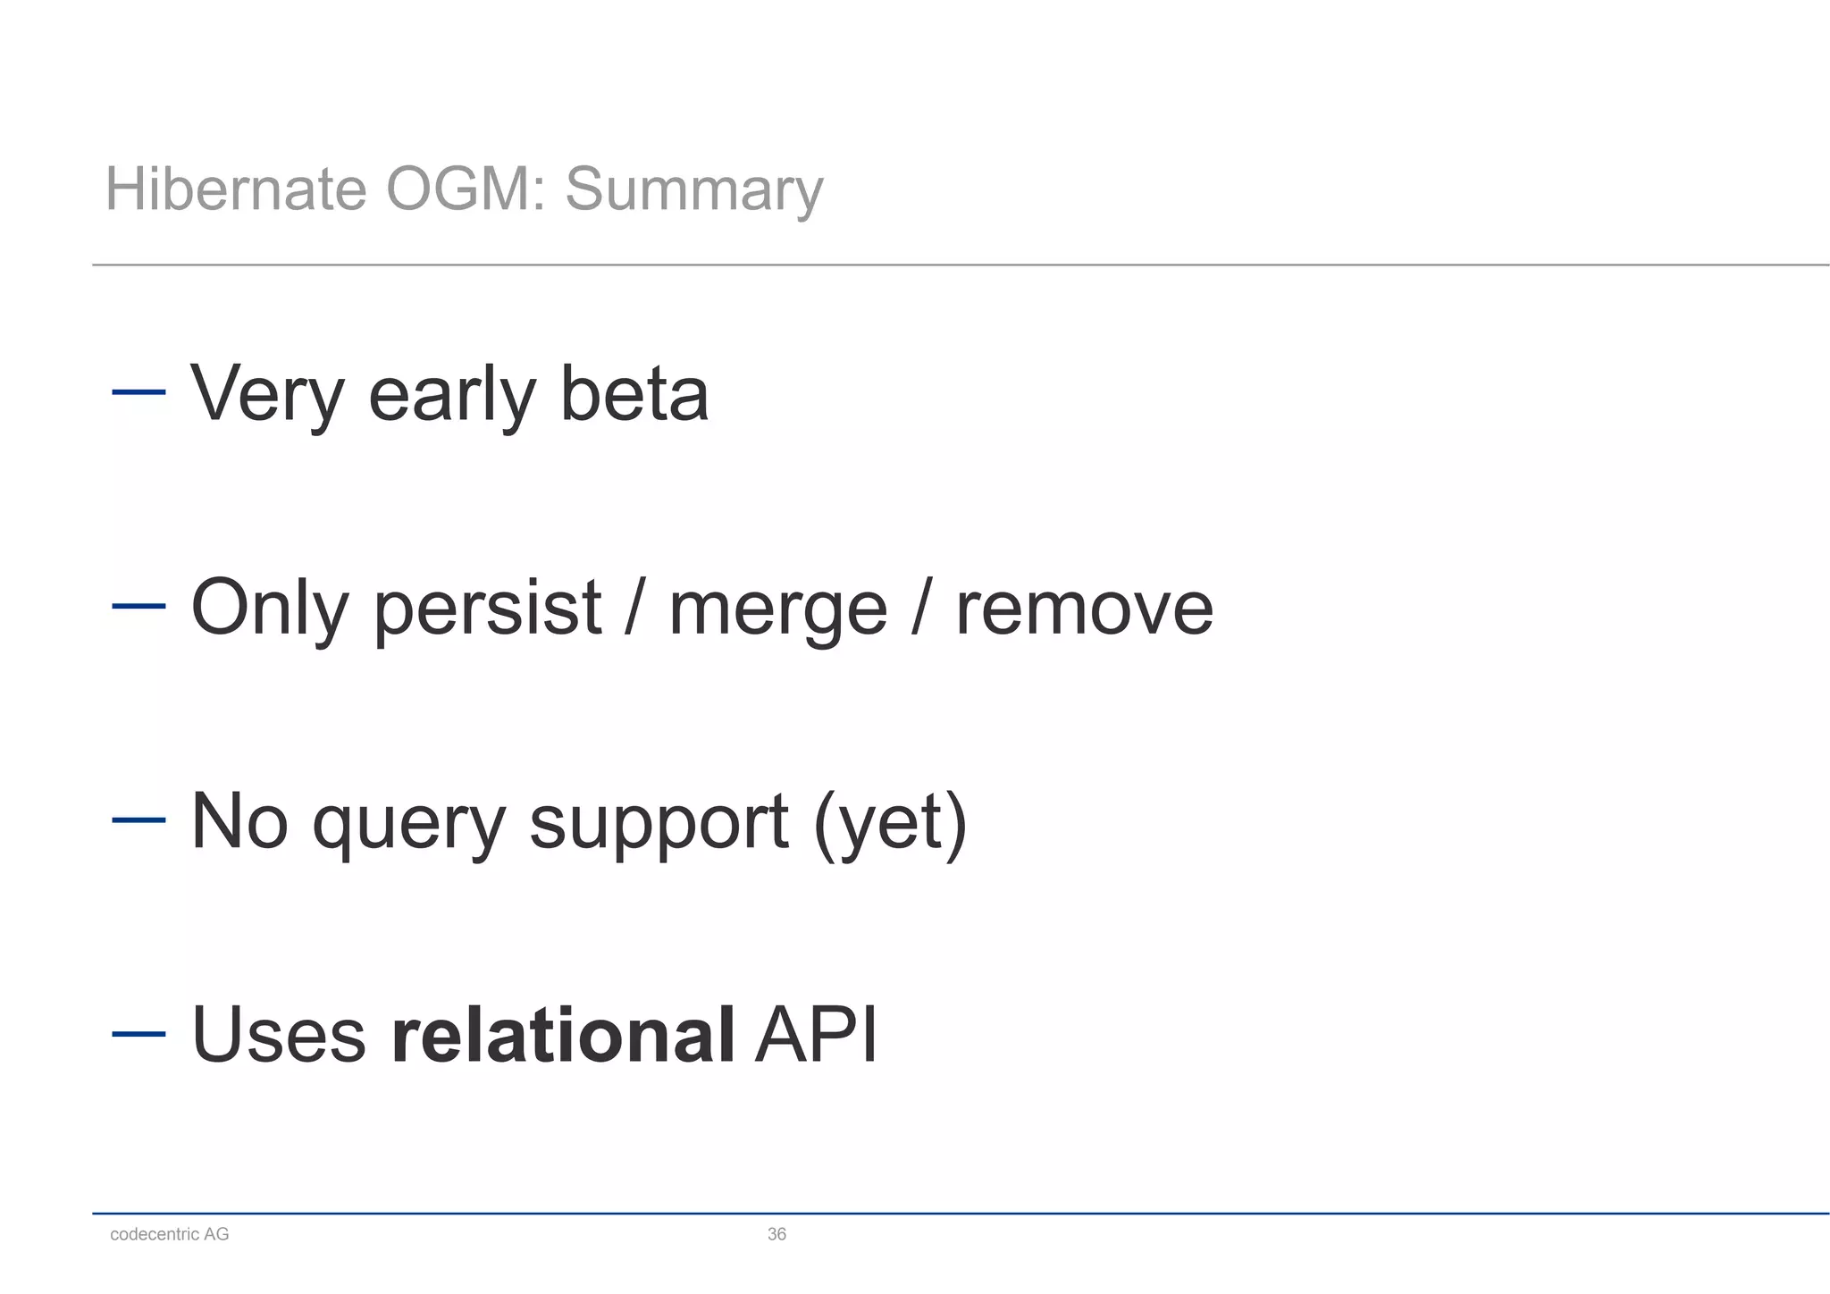Screen dimensions: 1830x1294
Task: Click the '(yet)' text in the third bullet
Action: pos(890,822)
